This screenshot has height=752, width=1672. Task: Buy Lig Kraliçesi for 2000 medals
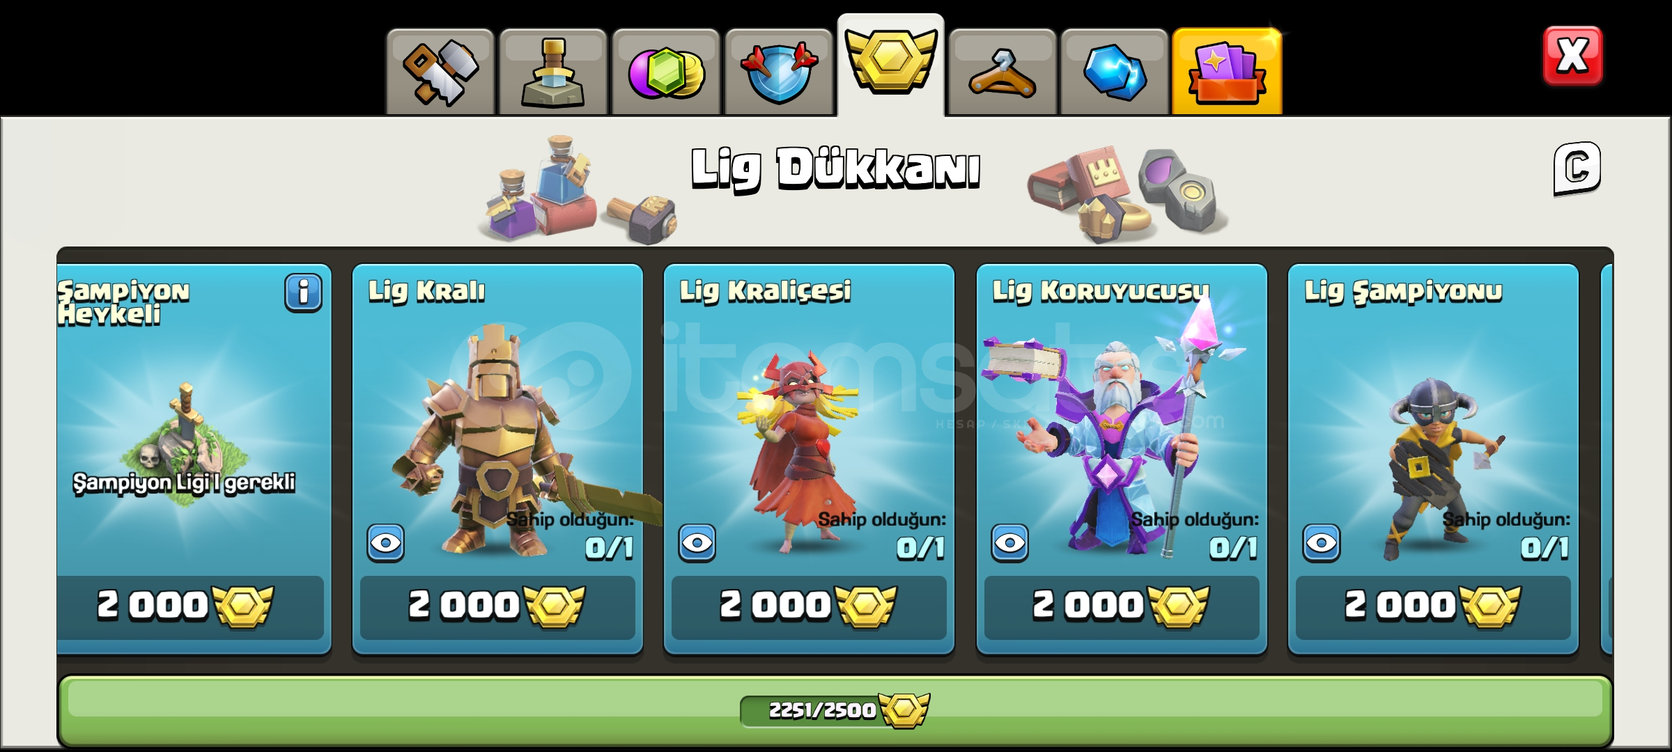point(809,607)
